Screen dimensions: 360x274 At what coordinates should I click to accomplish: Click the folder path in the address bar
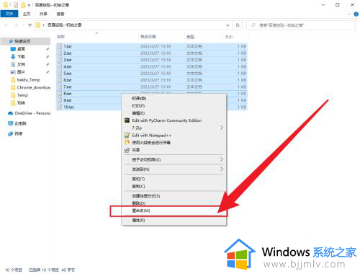[x=65, y=25]
